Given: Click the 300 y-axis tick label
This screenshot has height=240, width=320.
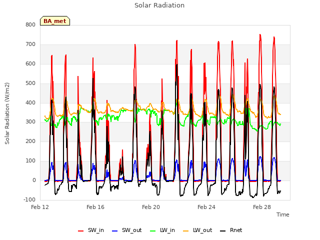Looking at the screenshot, I should point(30,122).
